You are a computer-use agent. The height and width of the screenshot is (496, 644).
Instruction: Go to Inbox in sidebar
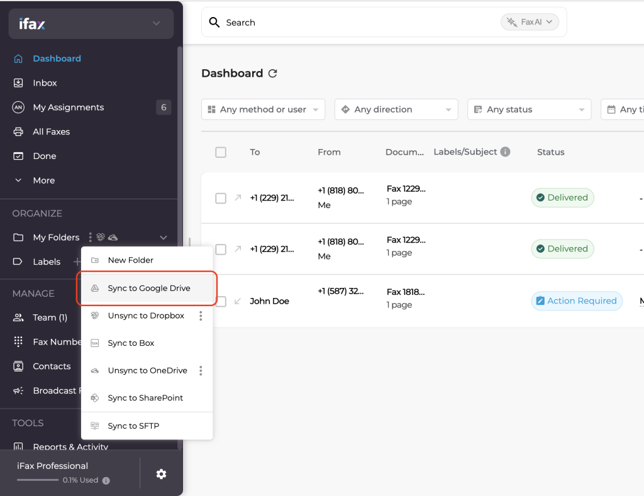coord(45,83)
